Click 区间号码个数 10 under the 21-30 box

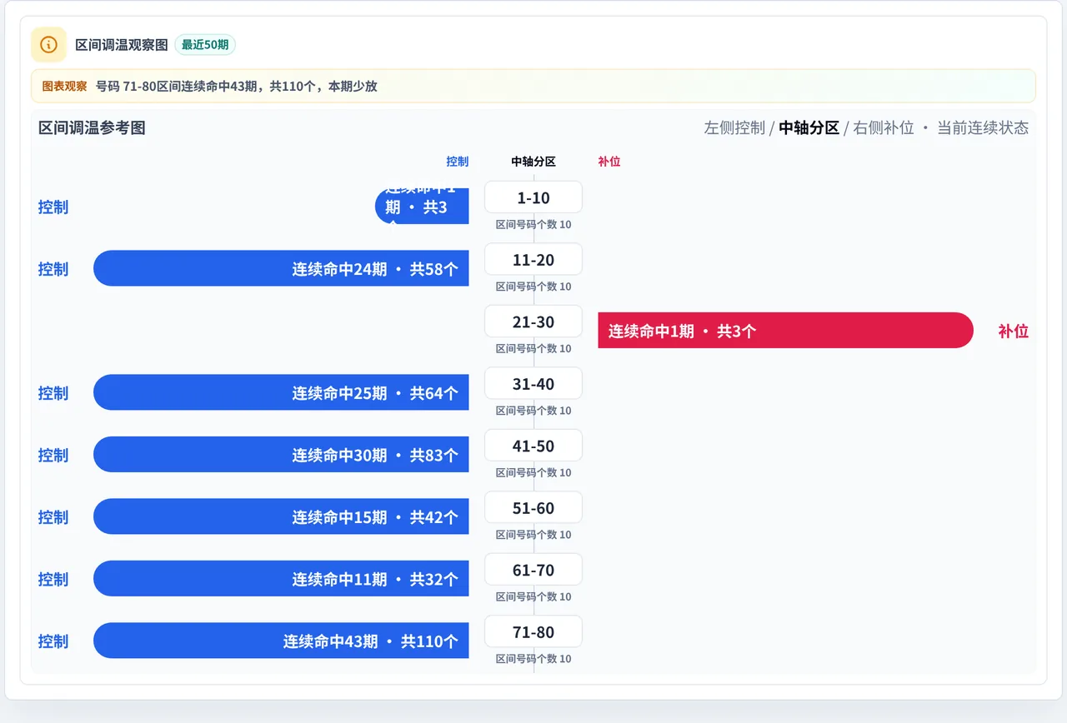(x=533, y=348)
